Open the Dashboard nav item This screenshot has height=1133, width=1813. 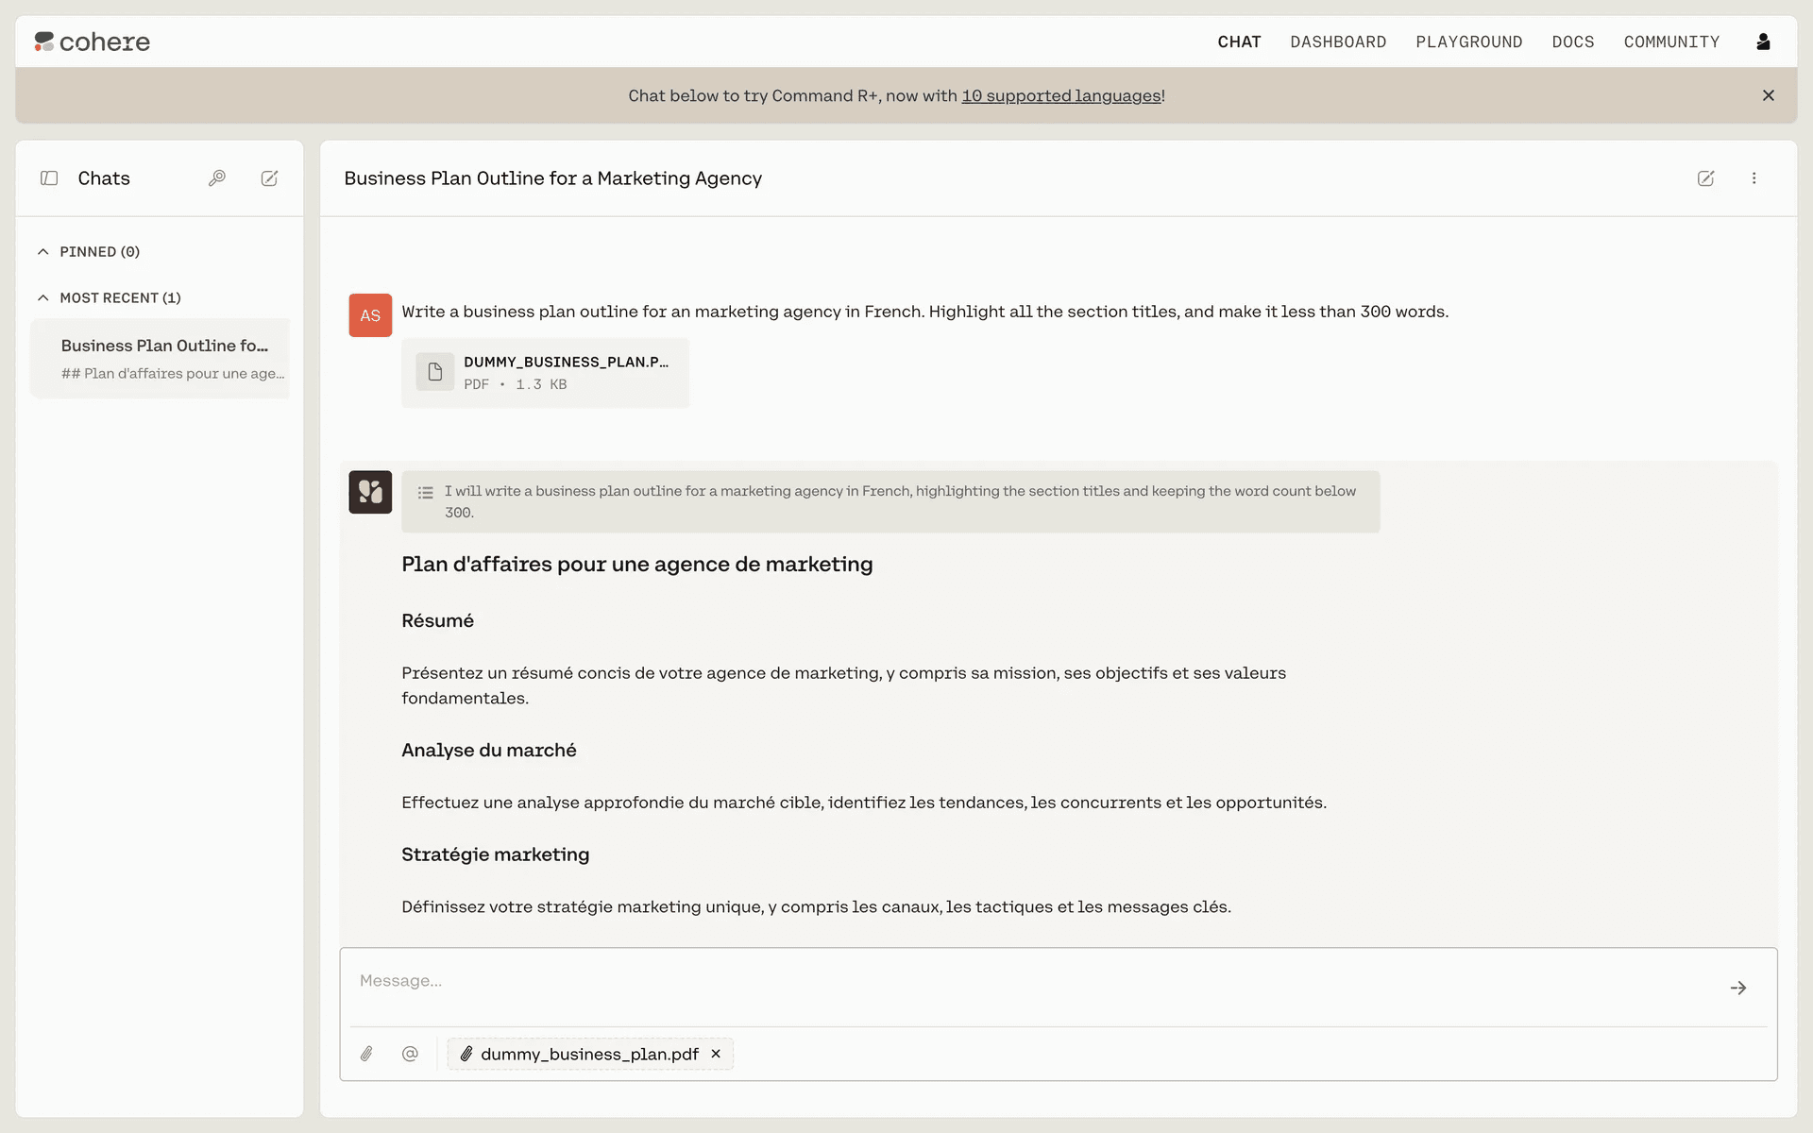(x=1338, y=42)
